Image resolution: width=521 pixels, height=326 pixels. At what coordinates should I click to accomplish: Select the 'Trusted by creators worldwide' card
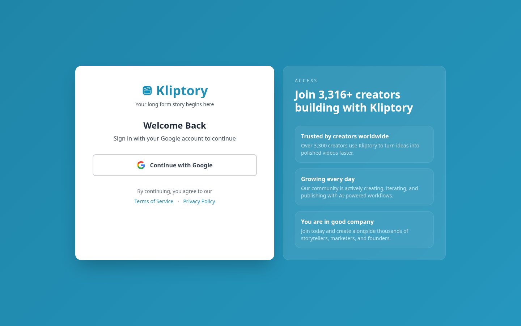pos(364,144)
